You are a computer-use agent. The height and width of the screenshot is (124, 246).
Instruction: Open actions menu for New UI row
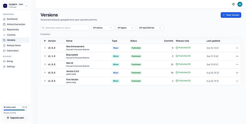237,64
